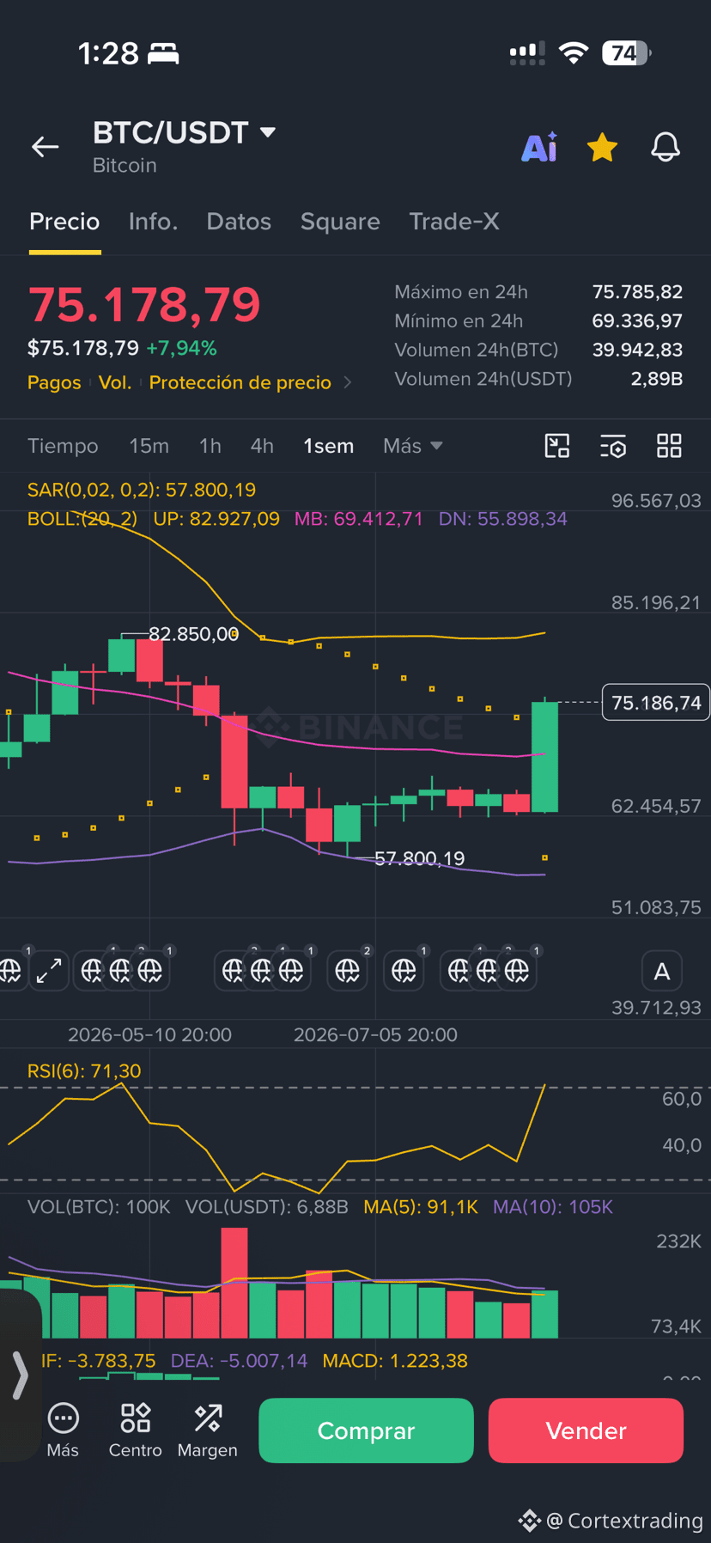The height and width of the screenshot is (1543, 711).
Task: Select the 1h interval
Action: pyautogui.click(x=210, y=446)
